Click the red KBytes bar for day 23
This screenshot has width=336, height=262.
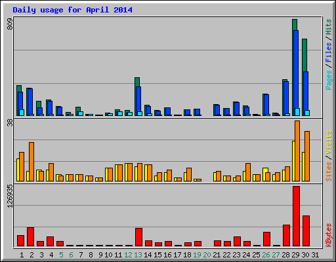(237, 242)
